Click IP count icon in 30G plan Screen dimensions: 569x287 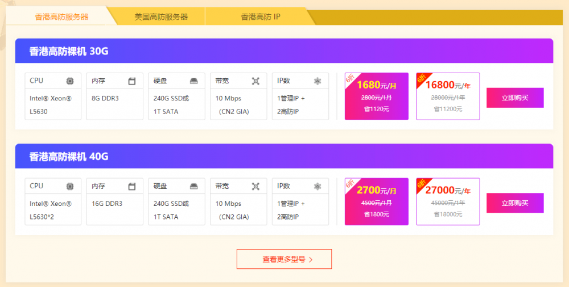point(318,81)
